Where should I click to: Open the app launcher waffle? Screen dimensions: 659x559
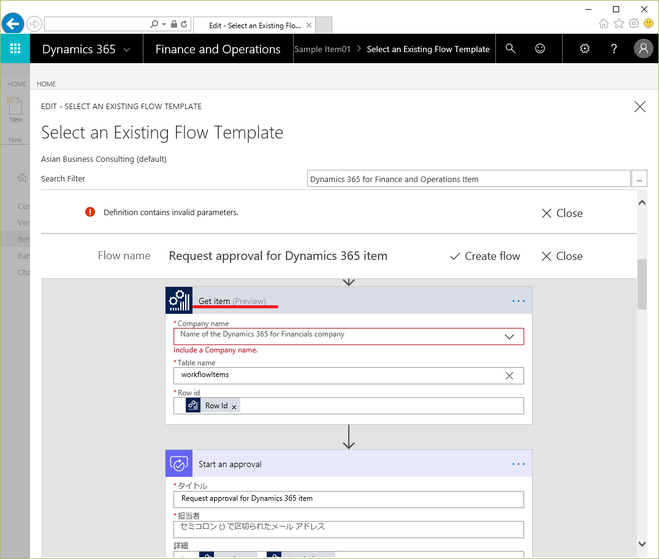pyautogui.click(x=15, y=48)
